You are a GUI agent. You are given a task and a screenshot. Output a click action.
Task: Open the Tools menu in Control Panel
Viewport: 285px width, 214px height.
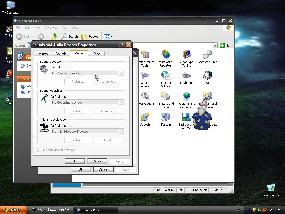65,28
